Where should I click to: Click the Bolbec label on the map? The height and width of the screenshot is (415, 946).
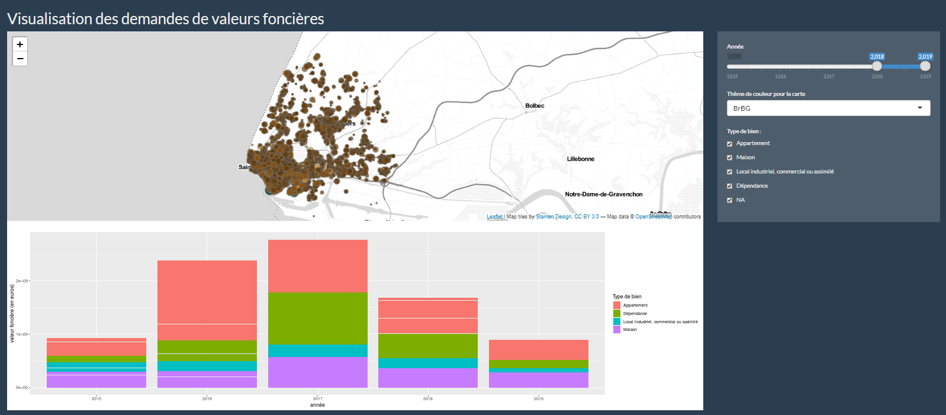(535, 106)
